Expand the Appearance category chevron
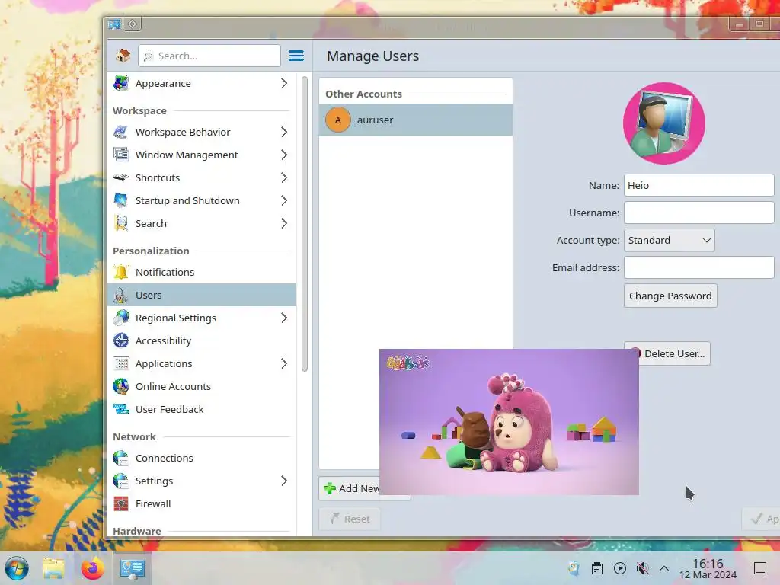780x585 pixels. (284, 83)
